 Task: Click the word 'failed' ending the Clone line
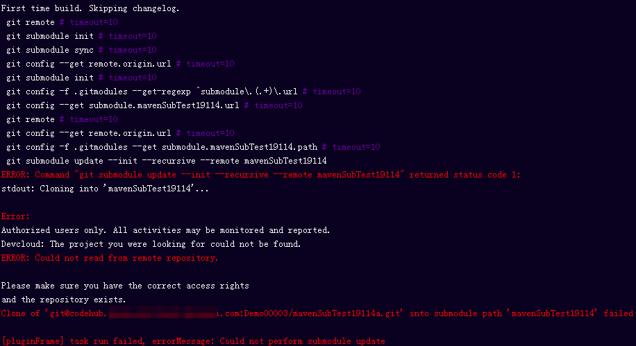tap(618, 313)
